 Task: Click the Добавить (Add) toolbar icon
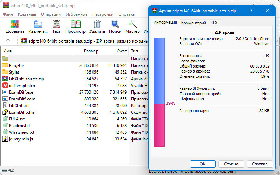tap(15, 24)
